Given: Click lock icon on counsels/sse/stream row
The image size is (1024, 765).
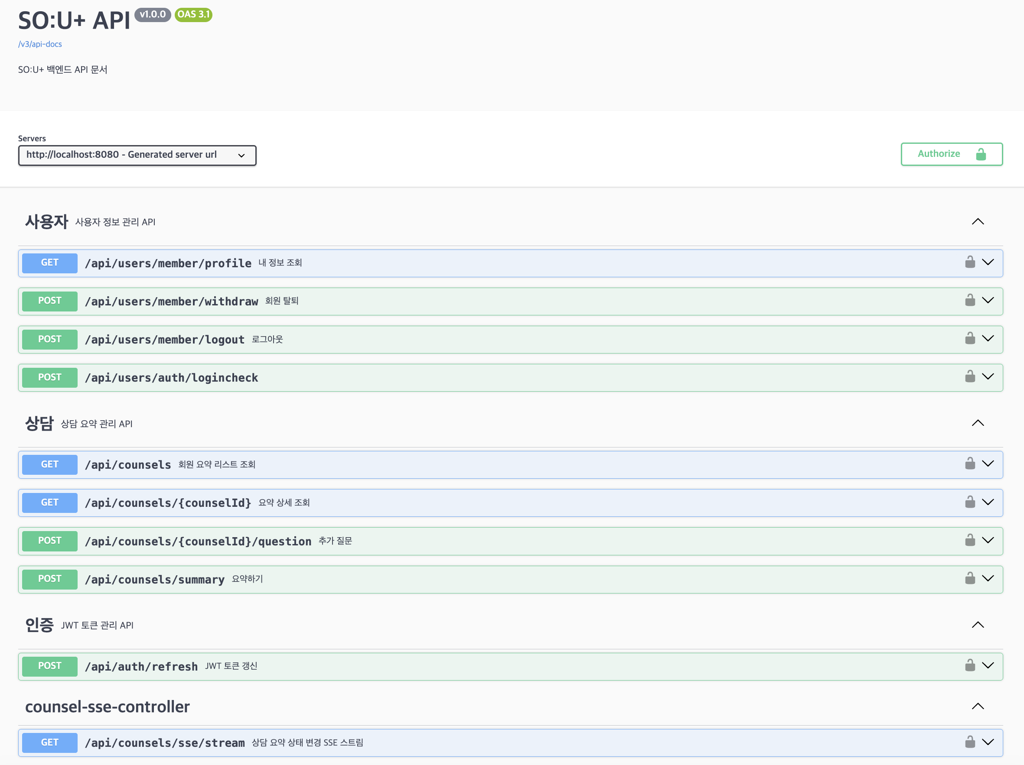Looking at the screenshot, I should click(x=970, y=742).
